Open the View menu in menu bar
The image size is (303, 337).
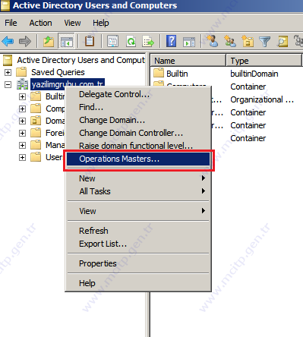pyautogui.click(x=72, y=23)
